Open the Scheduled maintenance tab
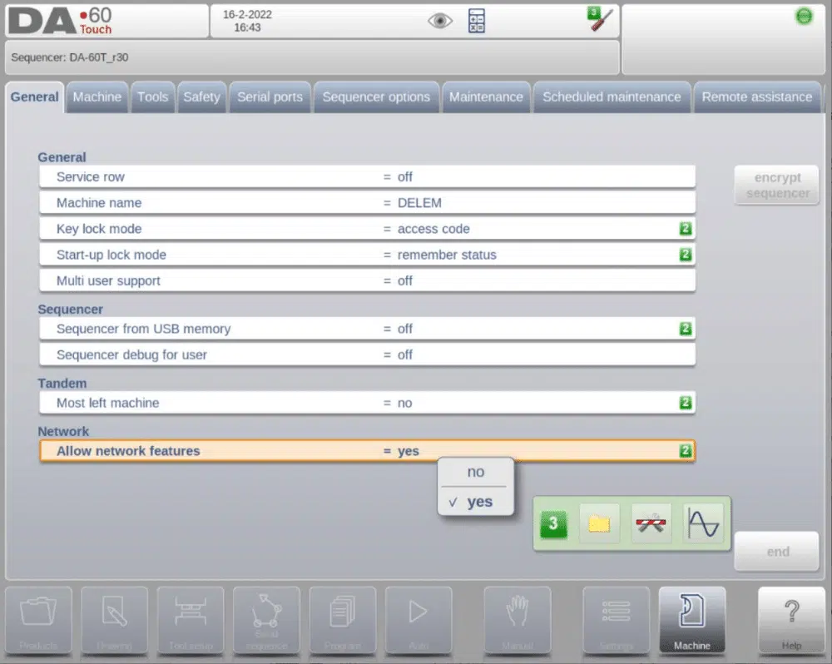The height and width of the screenshot is (664, 832). click(612, 97)
